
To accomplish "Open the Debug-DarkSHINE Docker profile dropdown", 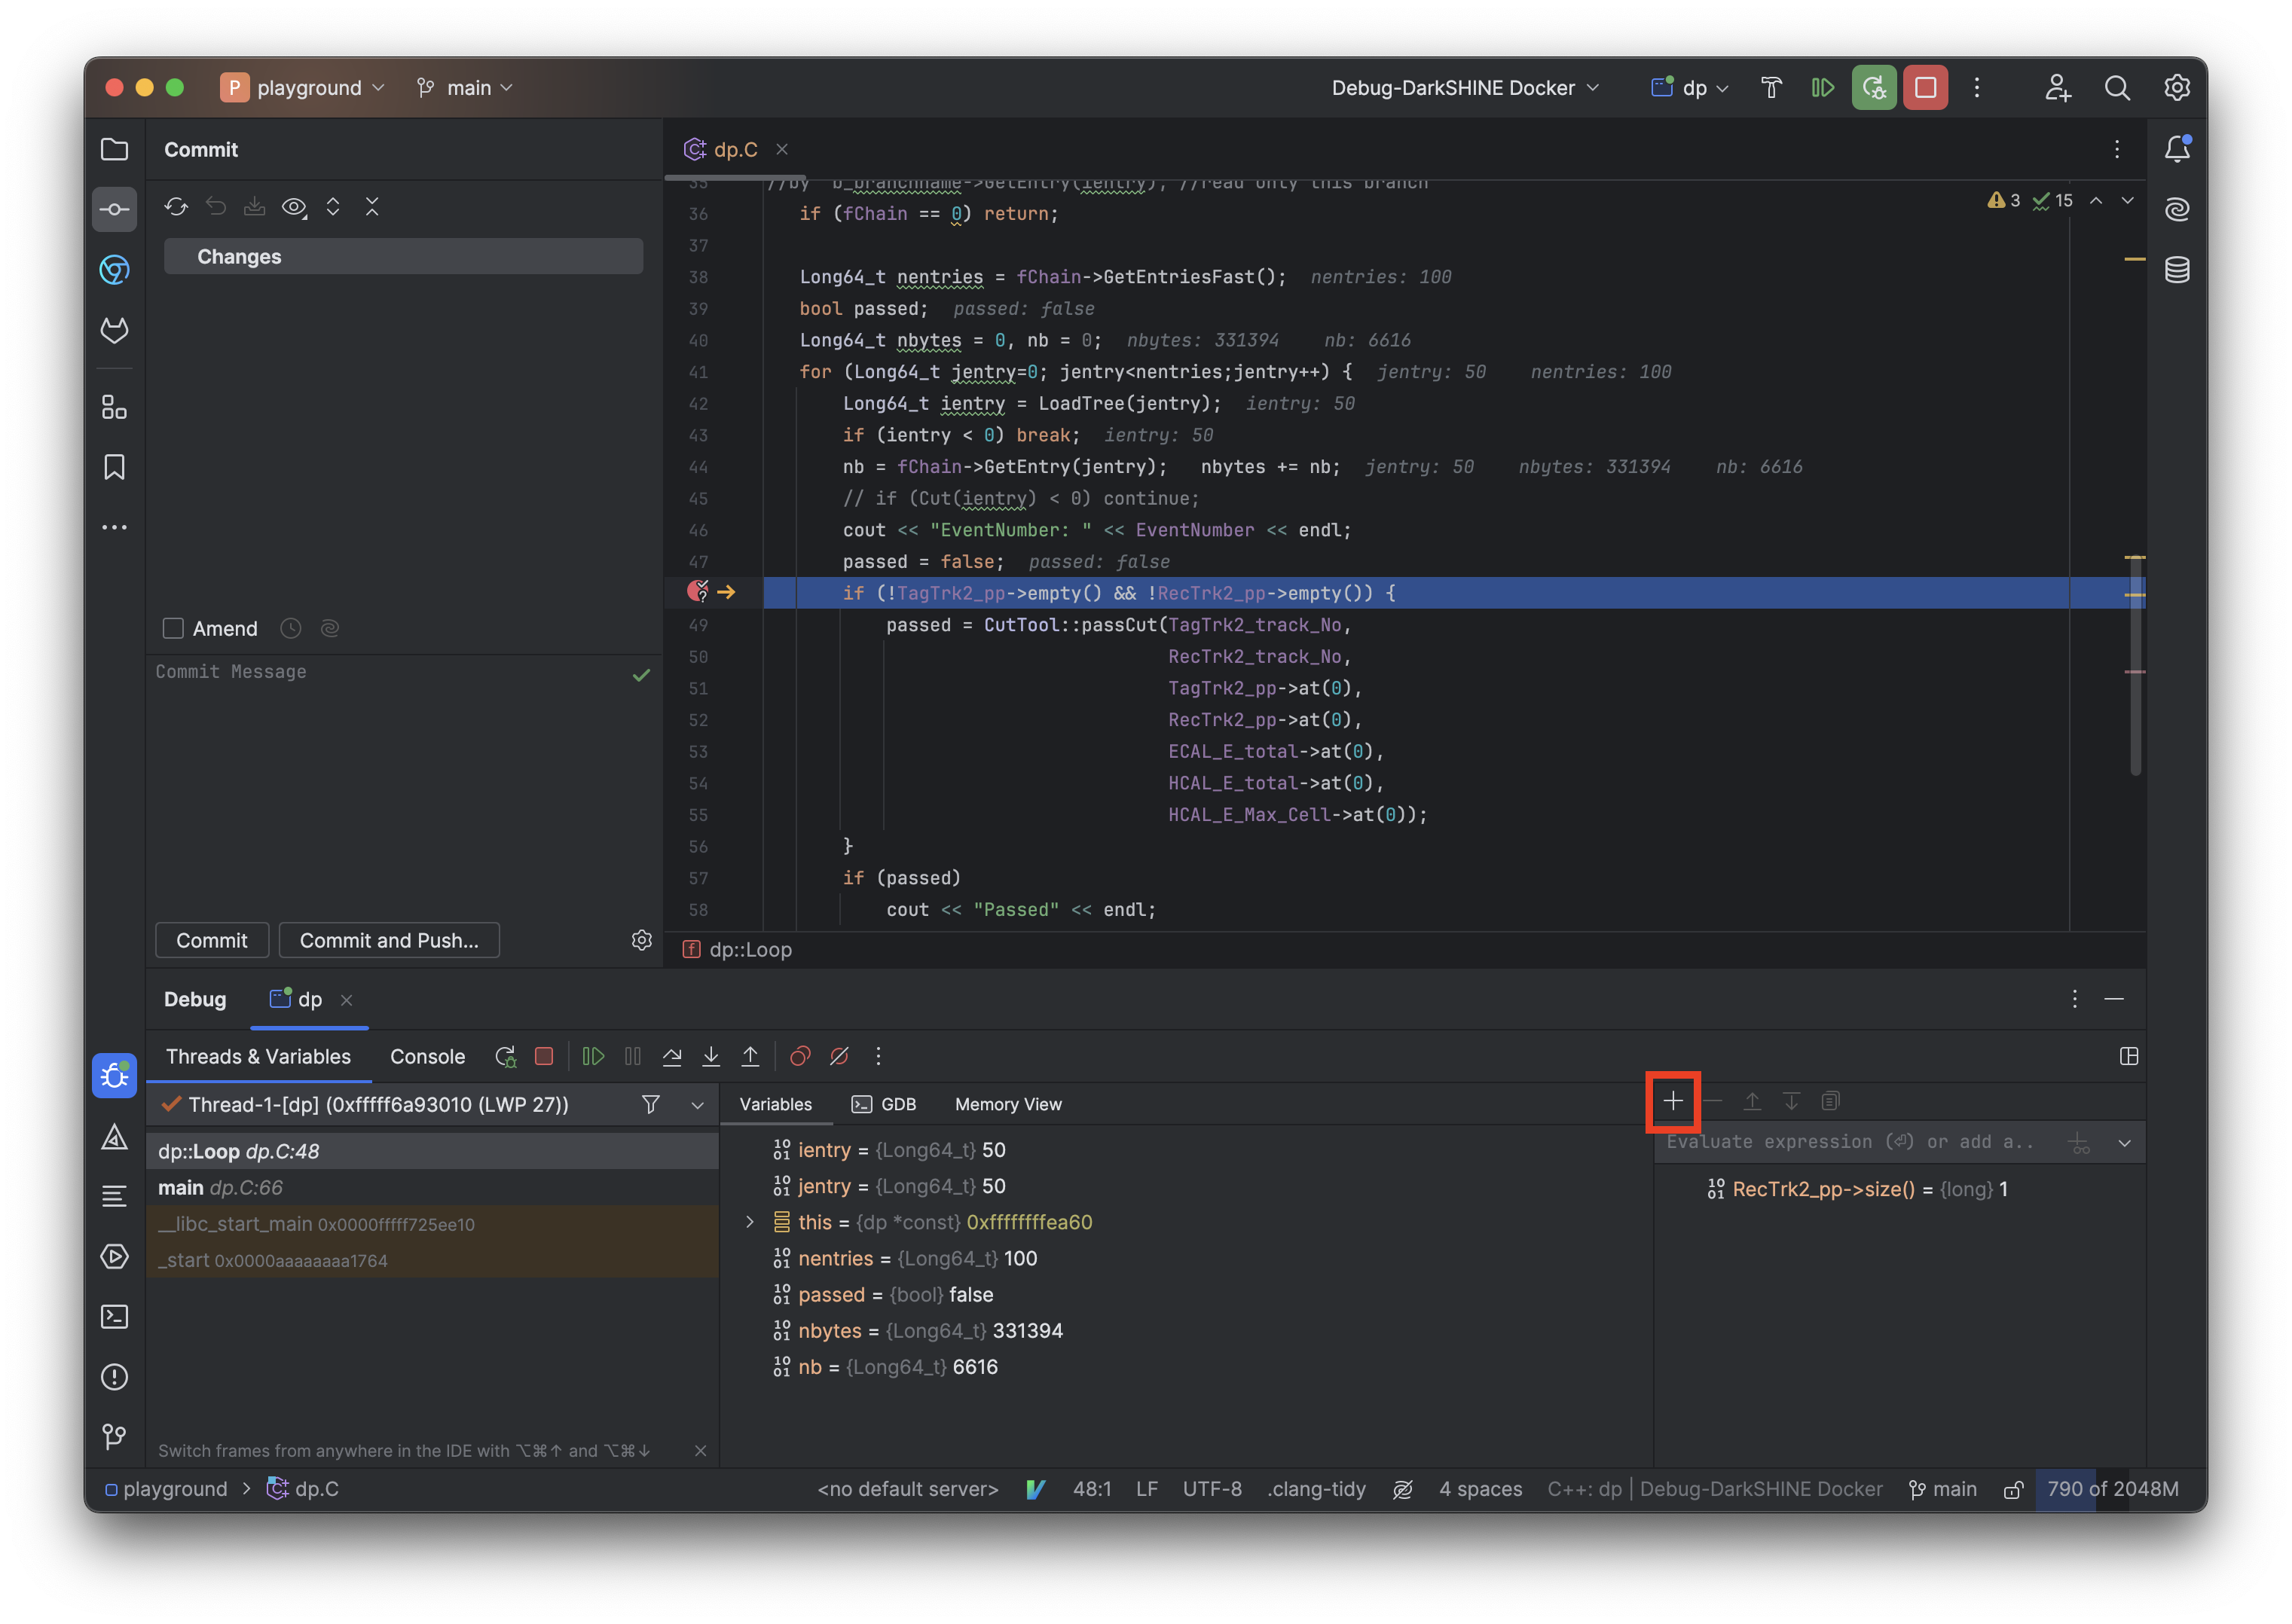I will click(1465, 88).
